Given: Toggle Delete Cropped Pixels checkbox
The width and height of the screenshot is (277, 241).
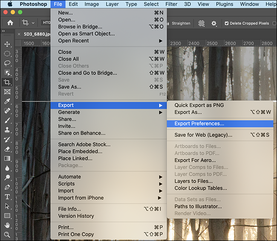Looking at the screenshot, I should (226, 24).
